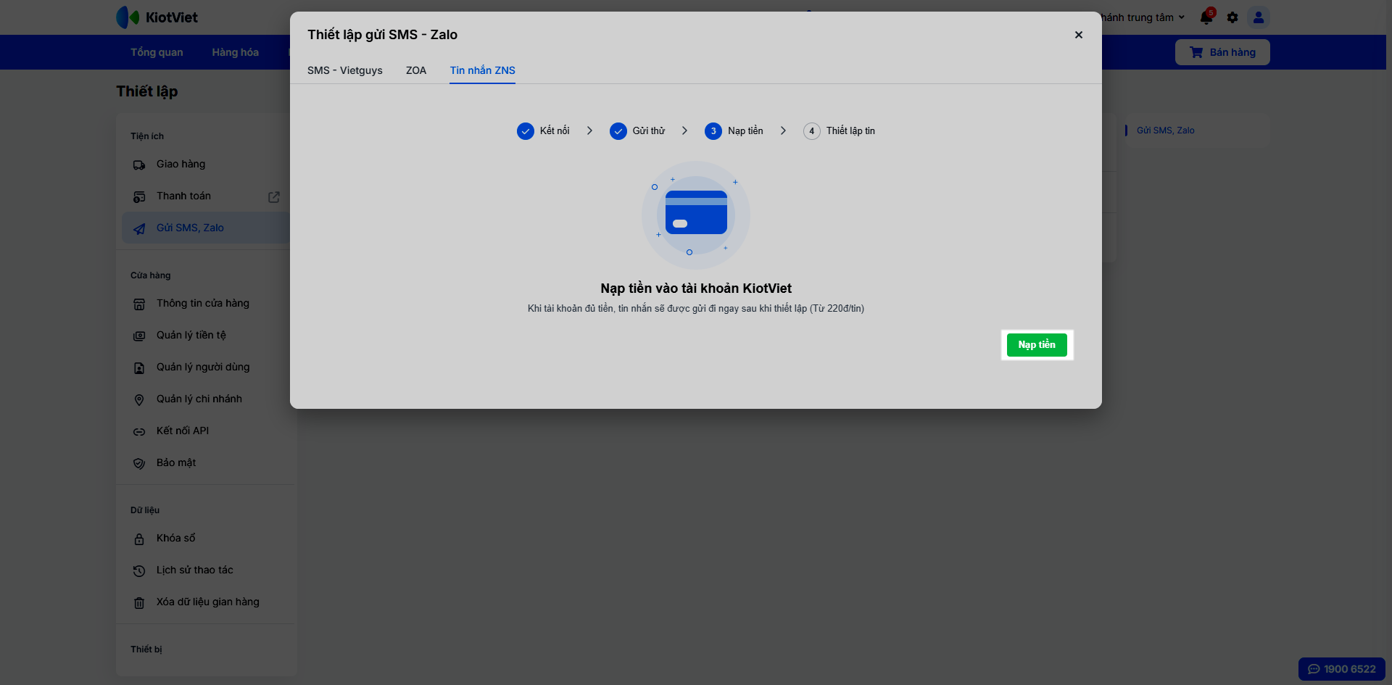Click the Gửi thử step label
1392x685 pixels.
tap(649, 131)
